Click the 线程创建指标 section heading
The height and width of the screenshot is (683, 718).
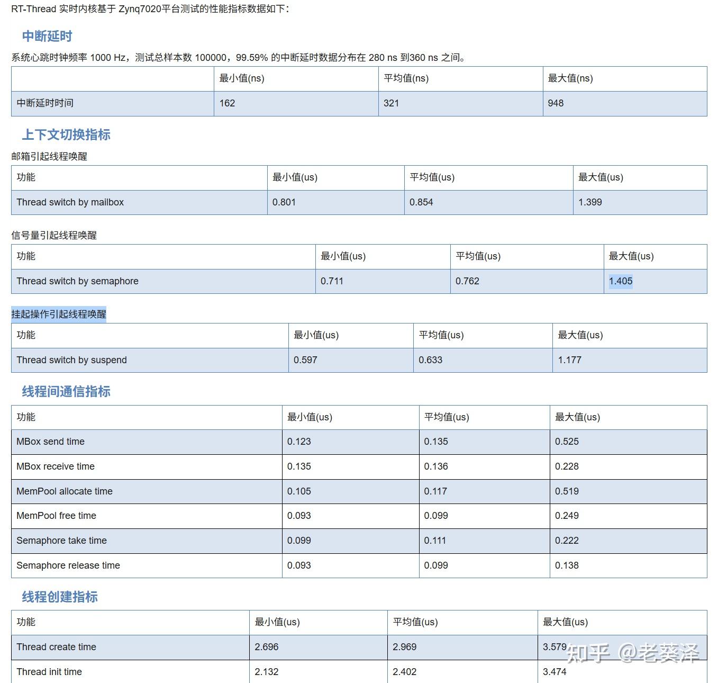pos(58,597)
